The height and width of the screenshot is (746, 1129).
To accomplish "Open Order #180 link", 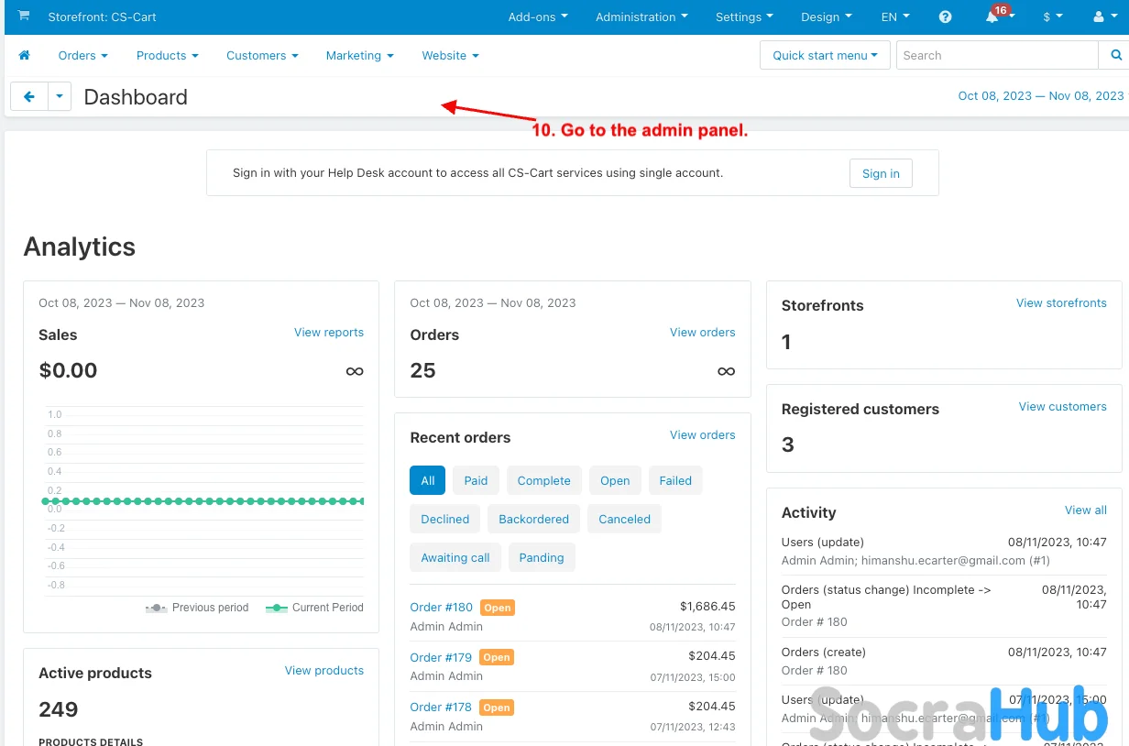I will pos(441,608).
